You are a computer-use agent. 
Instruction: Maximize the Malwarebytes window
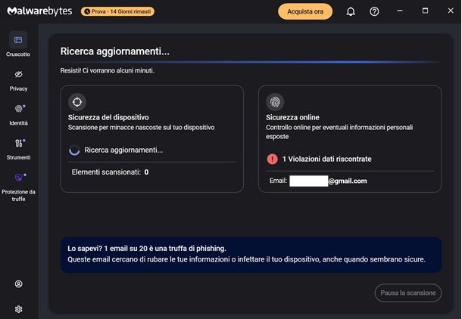tap(425, 11)
